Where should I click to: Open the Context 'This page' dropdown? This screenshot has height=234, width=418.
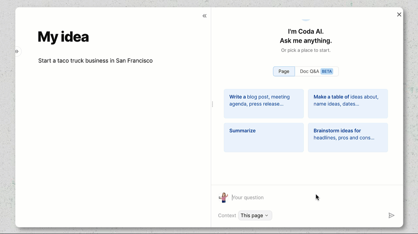pyautogui.click(x=255, y=215)
